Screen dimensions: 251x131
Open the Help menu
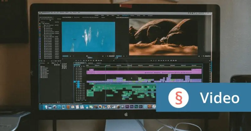pos(79,12)
